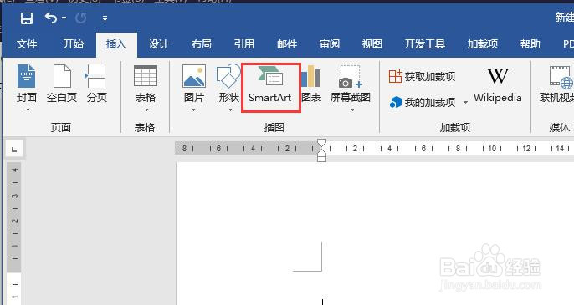
Task: Open the 邮件 tab
Action: pos(287,44)
